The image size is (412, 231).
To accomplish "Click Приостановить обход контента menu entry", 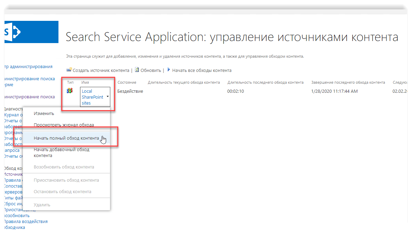I will tap(66, 180).
